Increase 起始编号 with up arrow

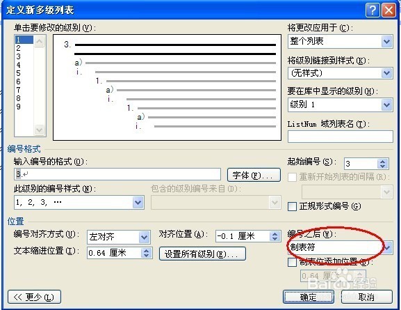[x=383, y=162]
